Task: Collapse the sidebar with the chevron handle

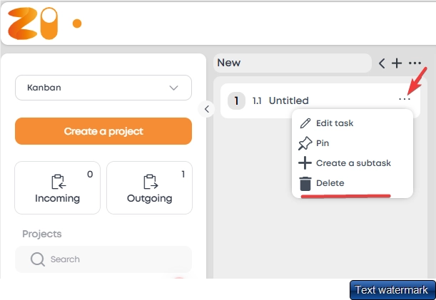Action: [206, 109]
